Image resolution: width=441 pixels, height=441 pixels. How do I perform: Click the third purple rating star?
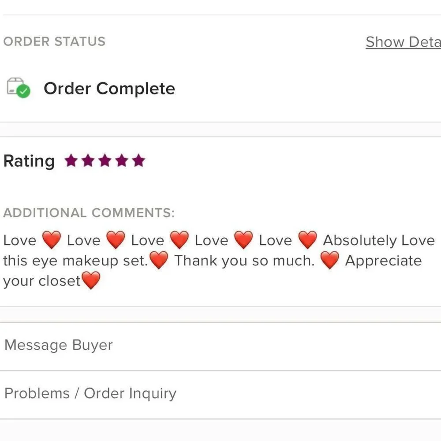pos(105,161)
